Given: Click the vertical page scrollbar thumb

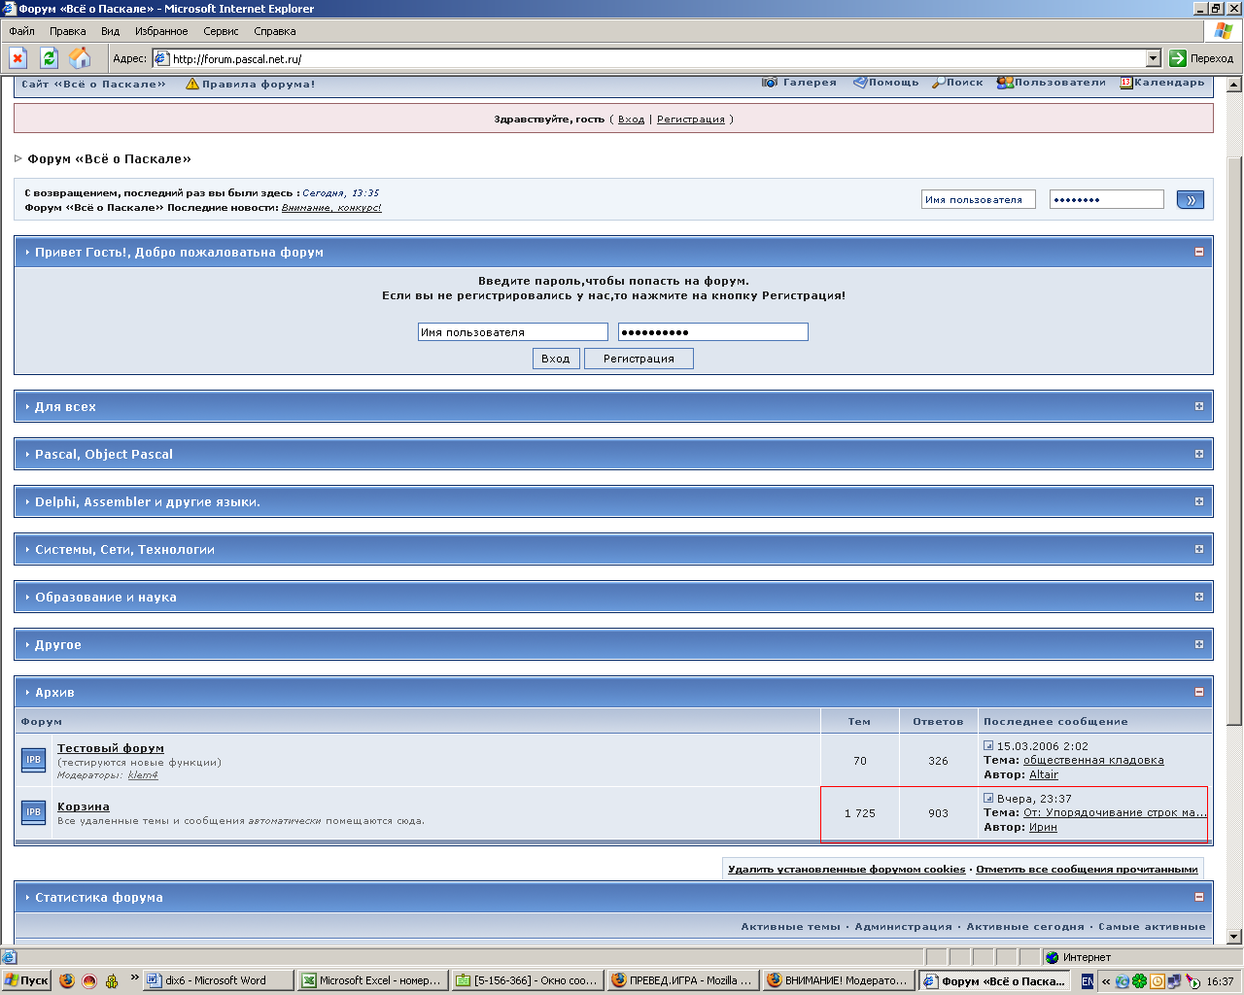Looking at the screenshot, I should 1234,437.
